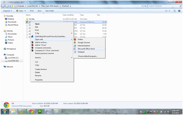Choose Cut from the context menu
The height and width of the screenshot is (115, 183).
tap(52, 62)
